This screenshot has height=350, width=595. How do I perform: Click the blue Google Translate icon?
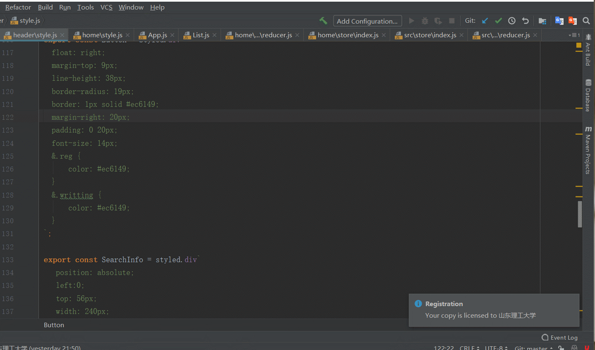(559, 21)
